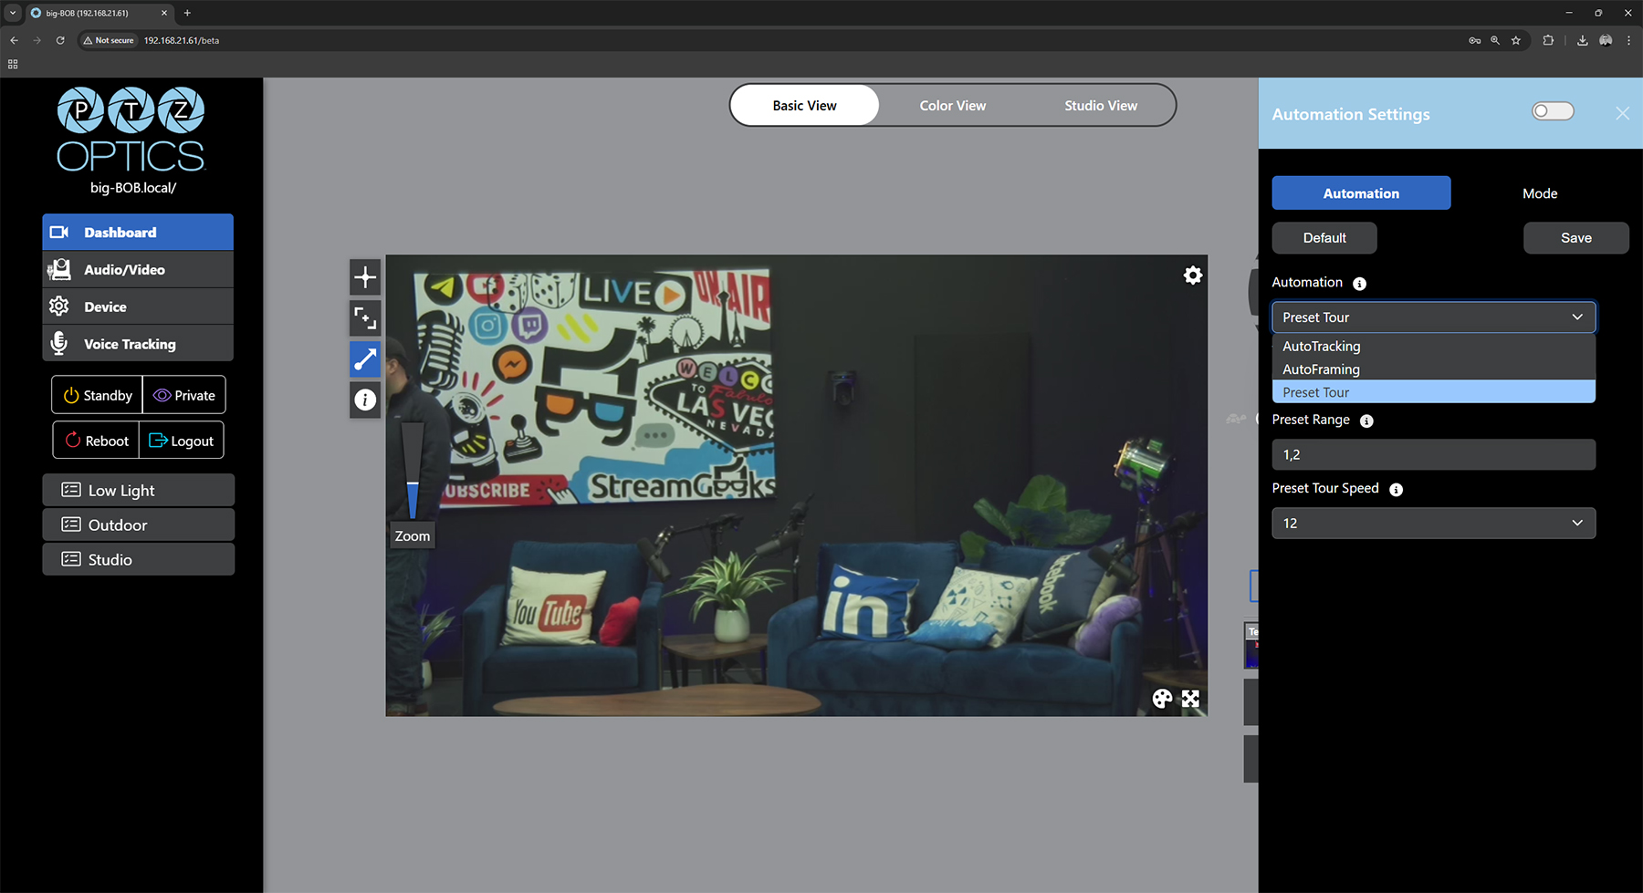Image resolution: width=1643 pixels, height=893 pixels.
Task: Open video settings gear on preview
Action: click(x=1192, y=275)
